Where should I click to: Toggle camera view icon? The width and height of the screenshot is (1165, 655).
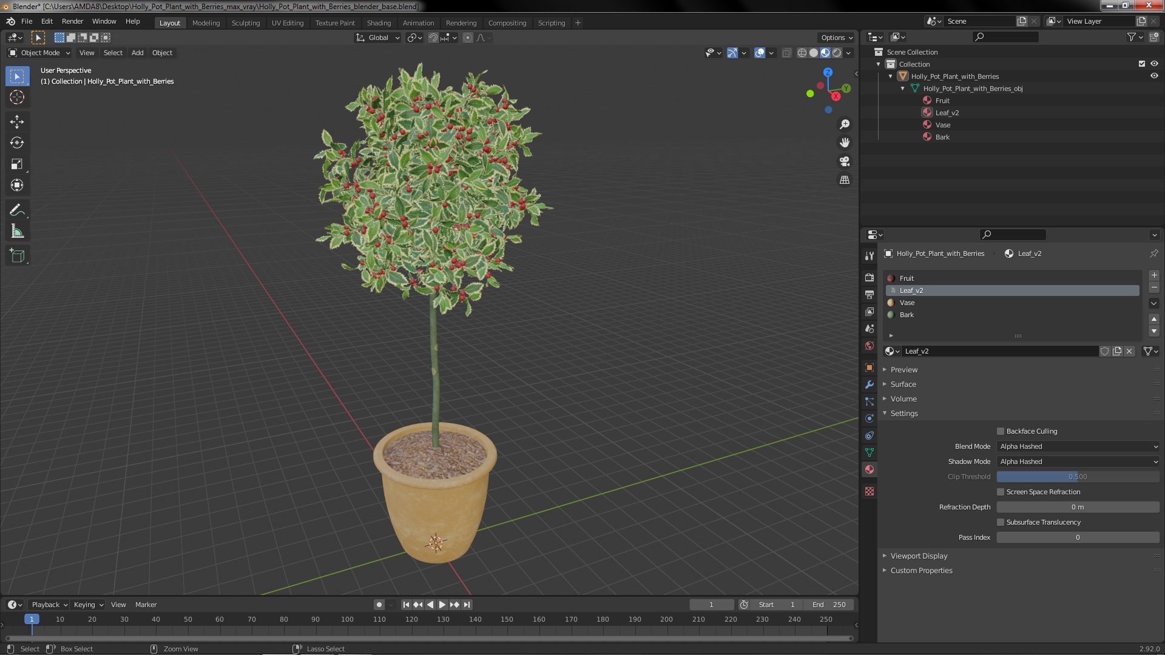[x=845, y=161]
